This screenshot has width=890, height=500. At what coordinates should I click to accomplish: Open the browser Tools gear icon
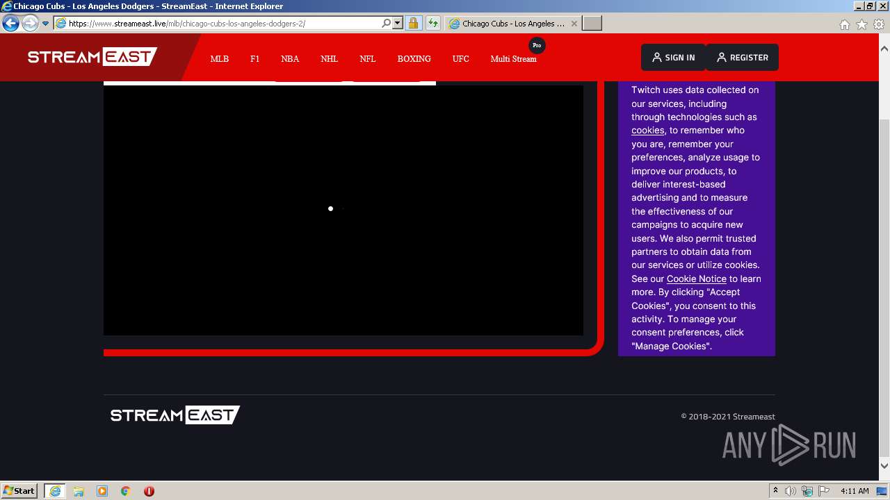click(879, 24)
